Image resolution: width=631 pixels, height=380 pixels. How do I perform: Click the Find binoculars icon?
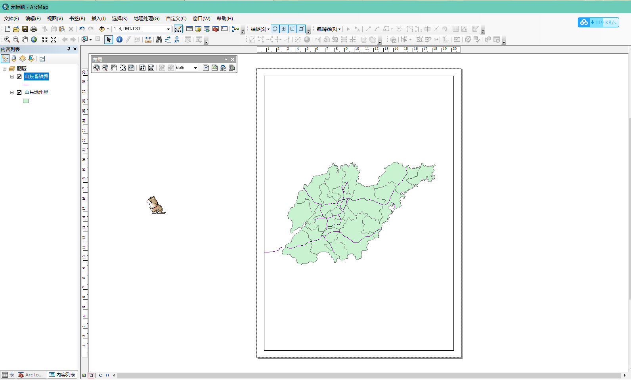pos(159,40)
